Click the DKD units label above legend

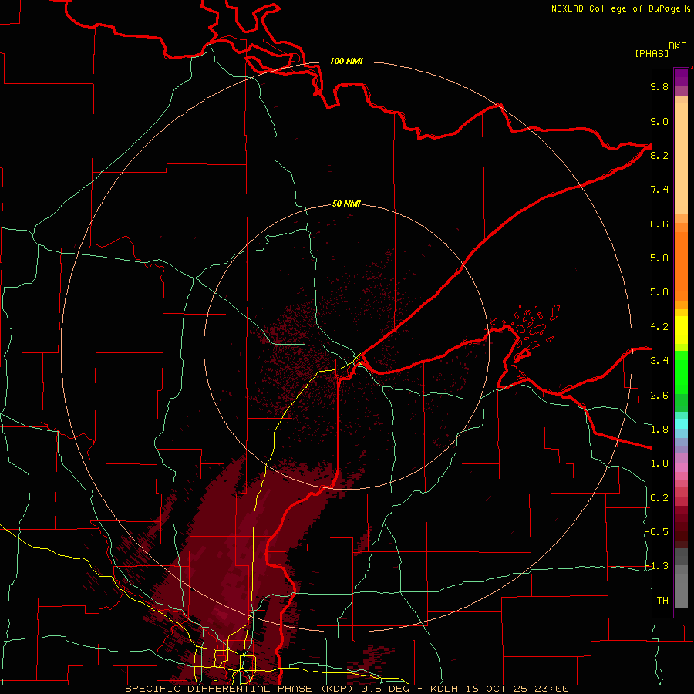tap(678, 46)
